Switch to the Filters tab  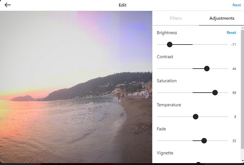[x=176, y=18]
